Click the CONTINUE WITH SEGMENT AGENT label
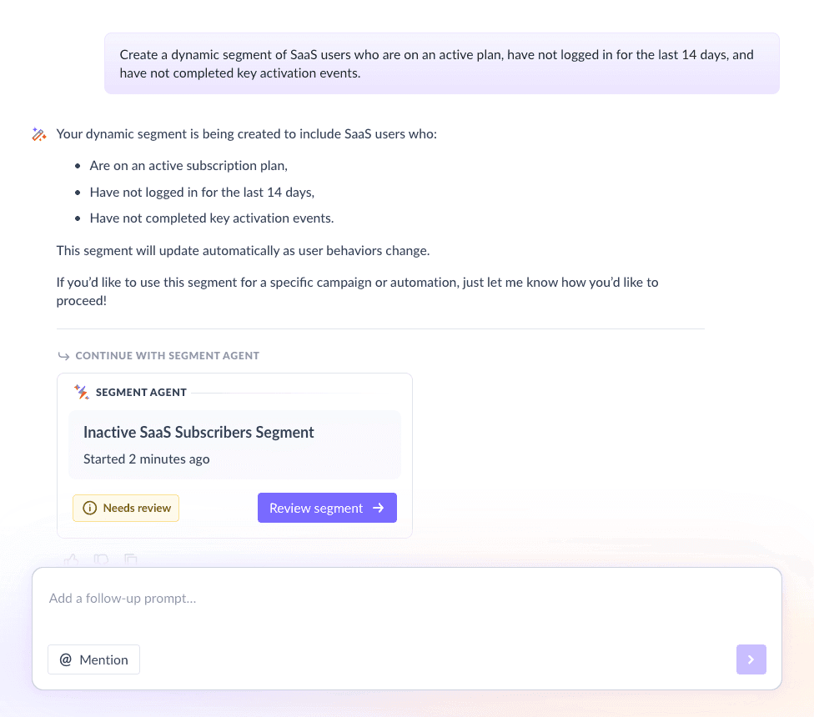This screenshot has width=814, height=717. (167, 355)
